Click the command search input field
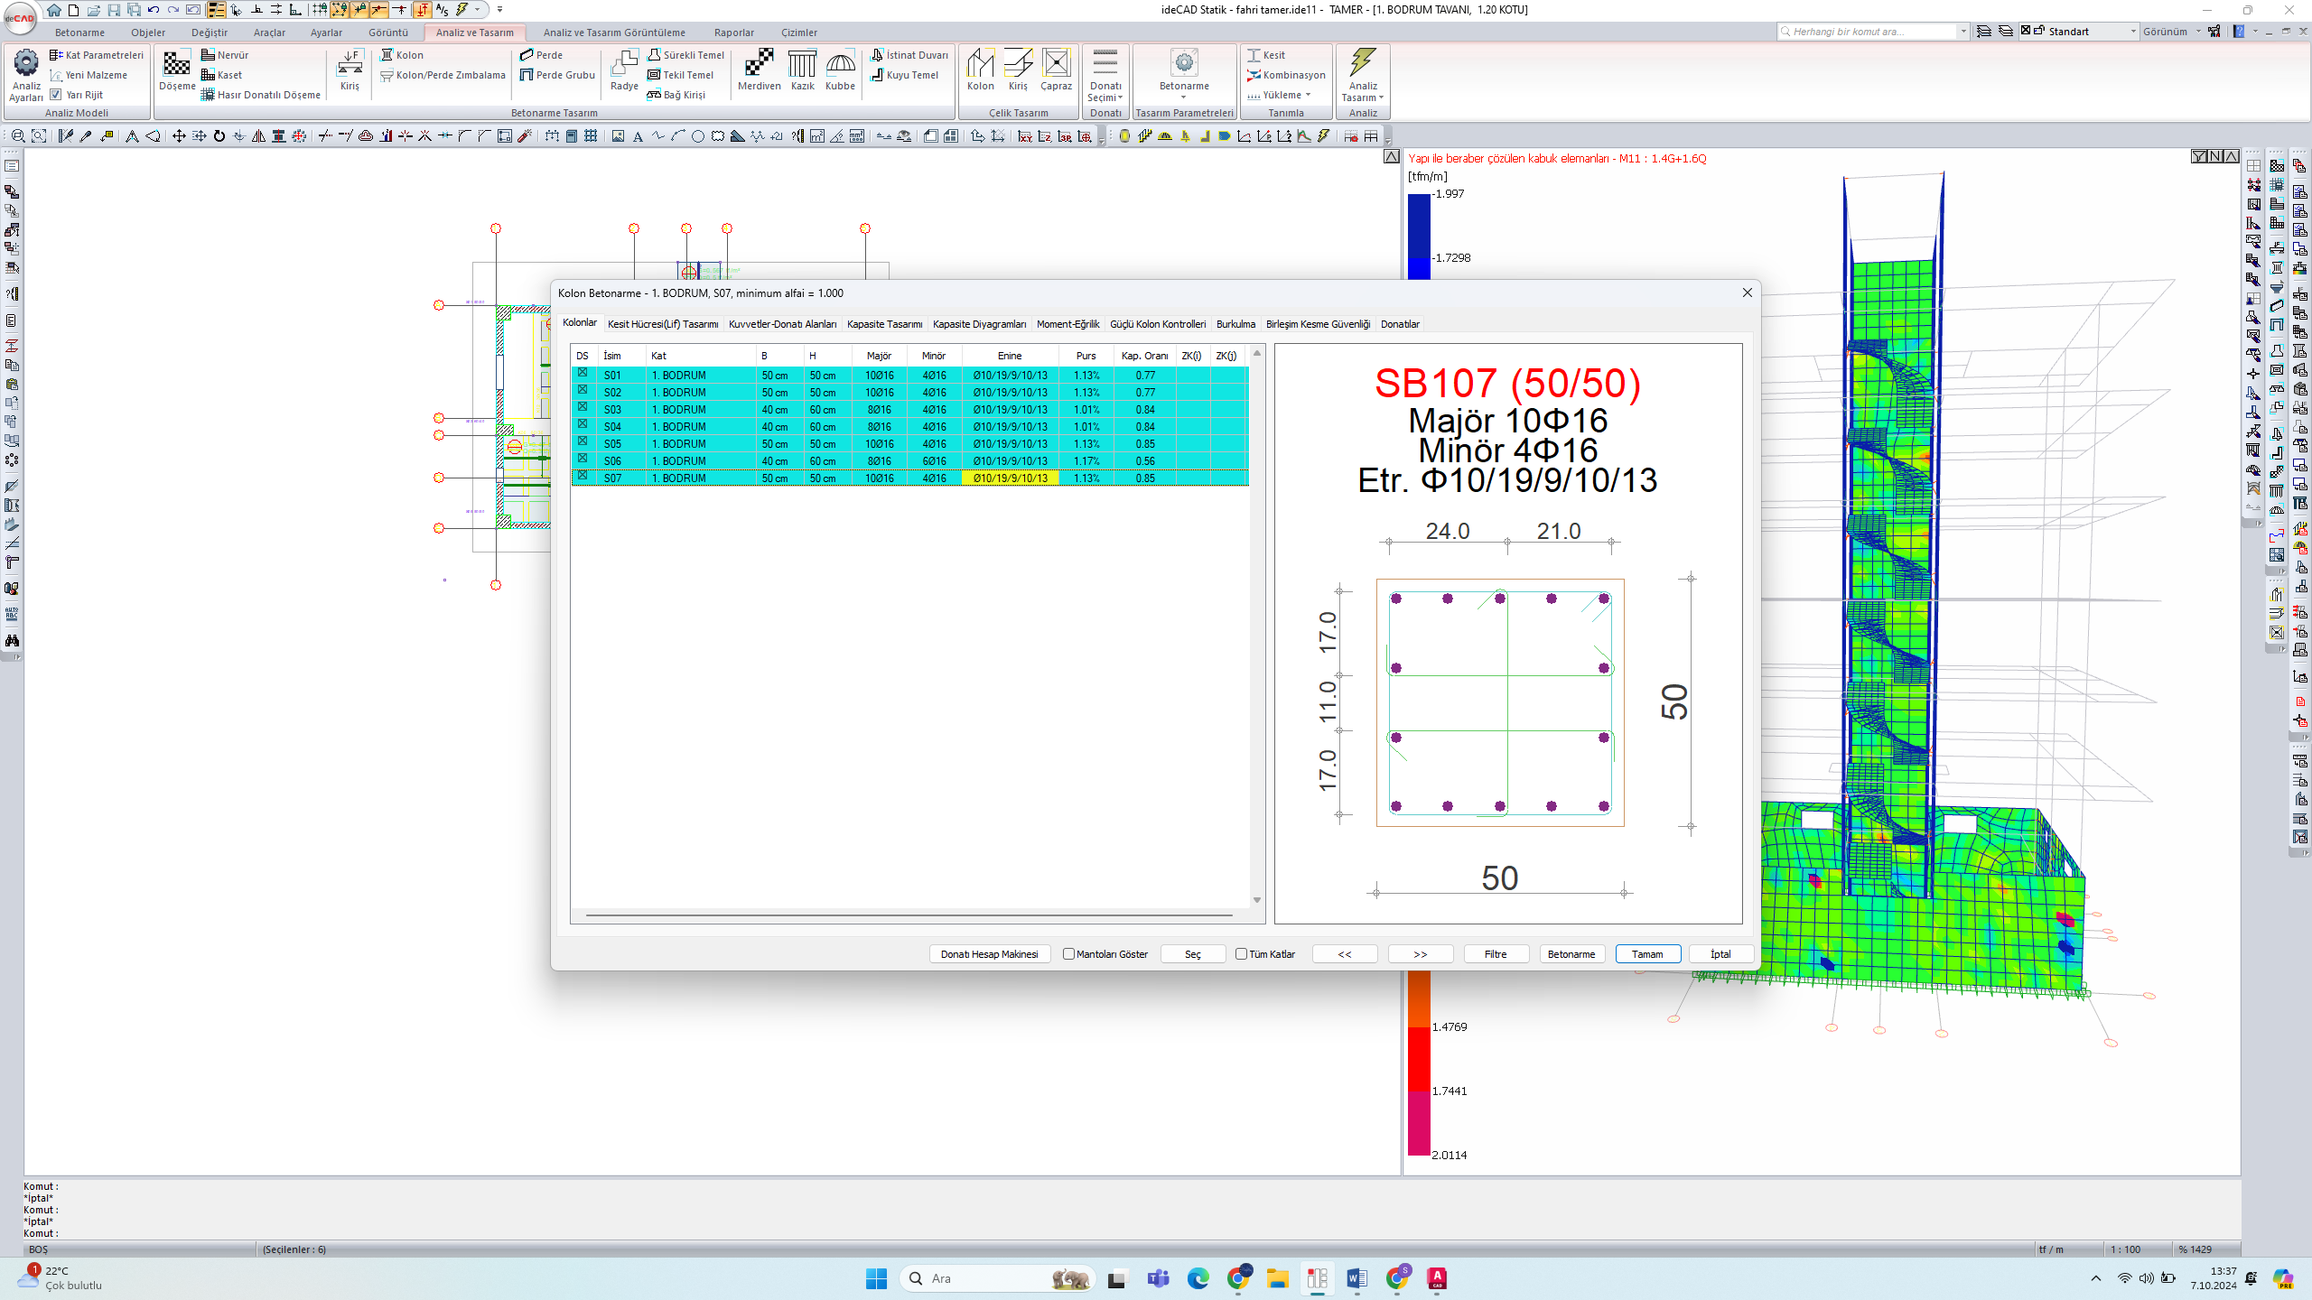Viewport: 2312px width, 1300px height. 1868,32
